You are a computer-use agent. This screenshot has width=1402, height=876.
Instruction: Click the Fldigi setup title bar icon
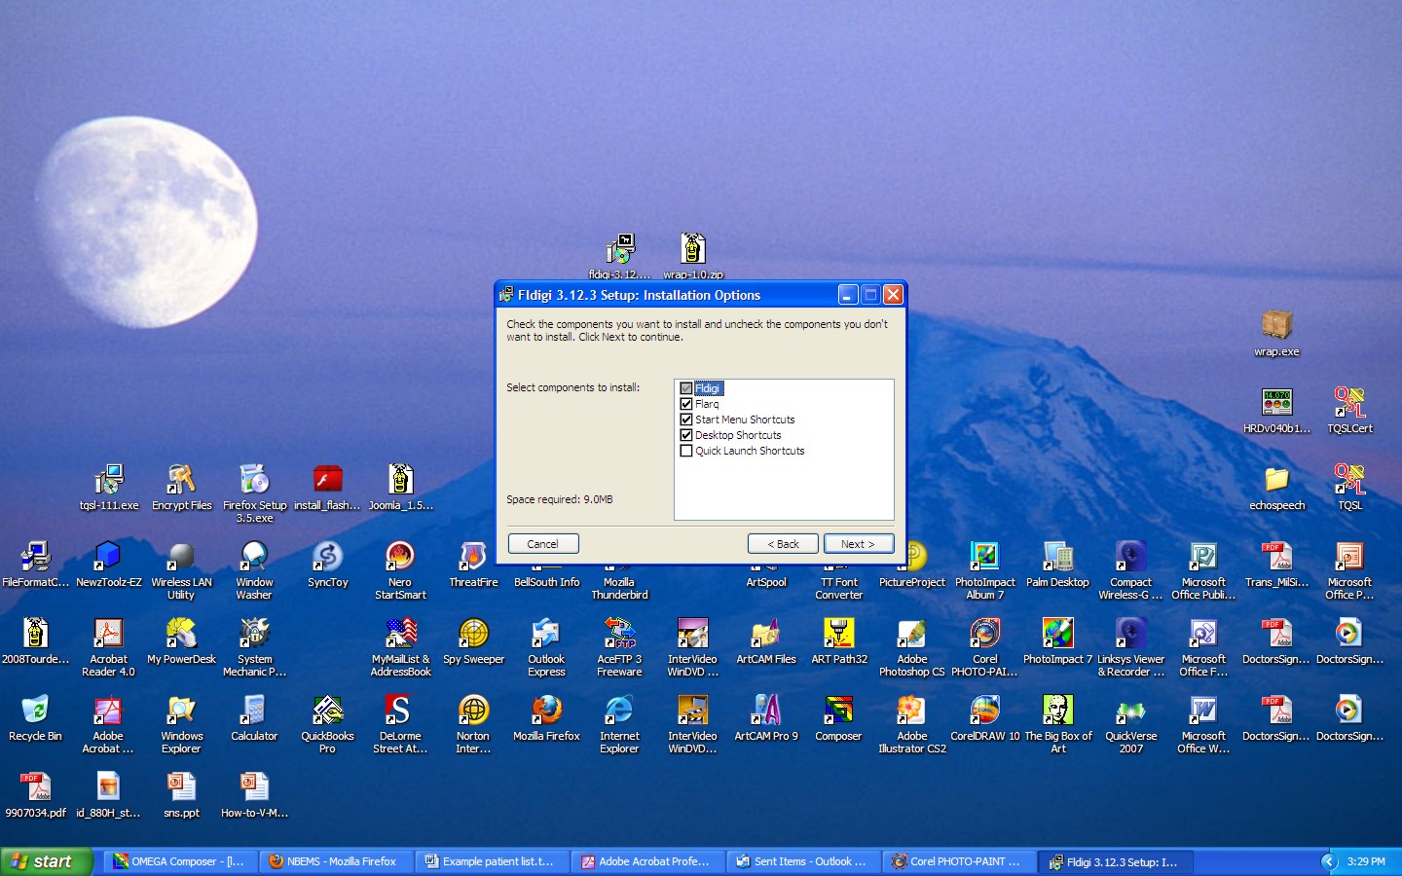tap(506, 295)
